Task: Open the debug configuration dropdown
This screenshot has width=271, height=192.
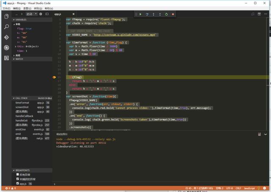Action: [x=31, y=14]
